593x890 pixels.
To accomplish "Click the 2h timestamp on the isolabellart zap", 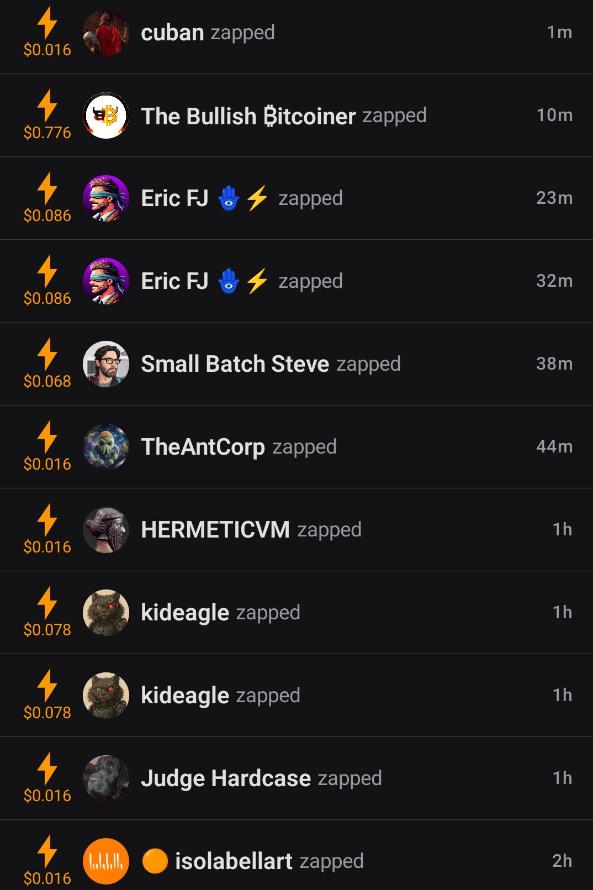I will pyautogui.click(x=562, y=861).
